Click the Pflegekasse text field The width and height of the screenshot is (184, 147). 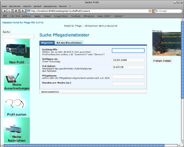point(128,77)
